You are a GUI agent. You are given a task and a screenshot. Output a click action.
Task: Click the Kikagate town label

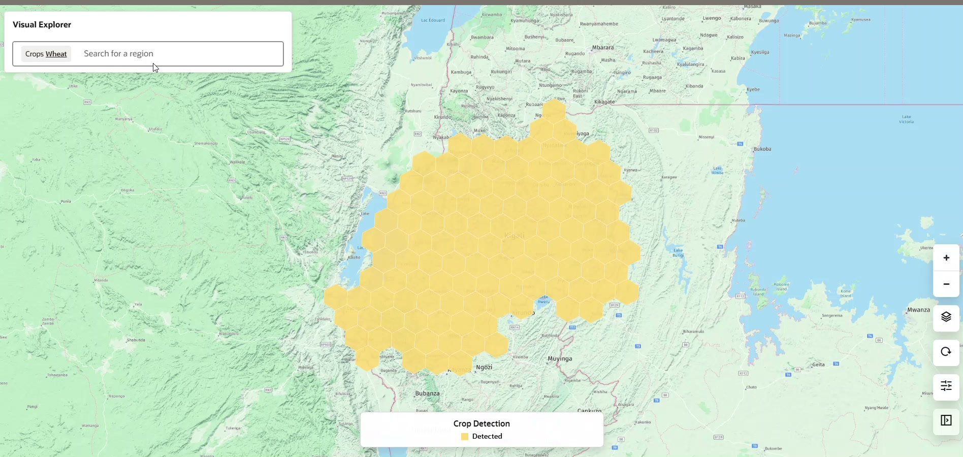click(x=604, y=102)
